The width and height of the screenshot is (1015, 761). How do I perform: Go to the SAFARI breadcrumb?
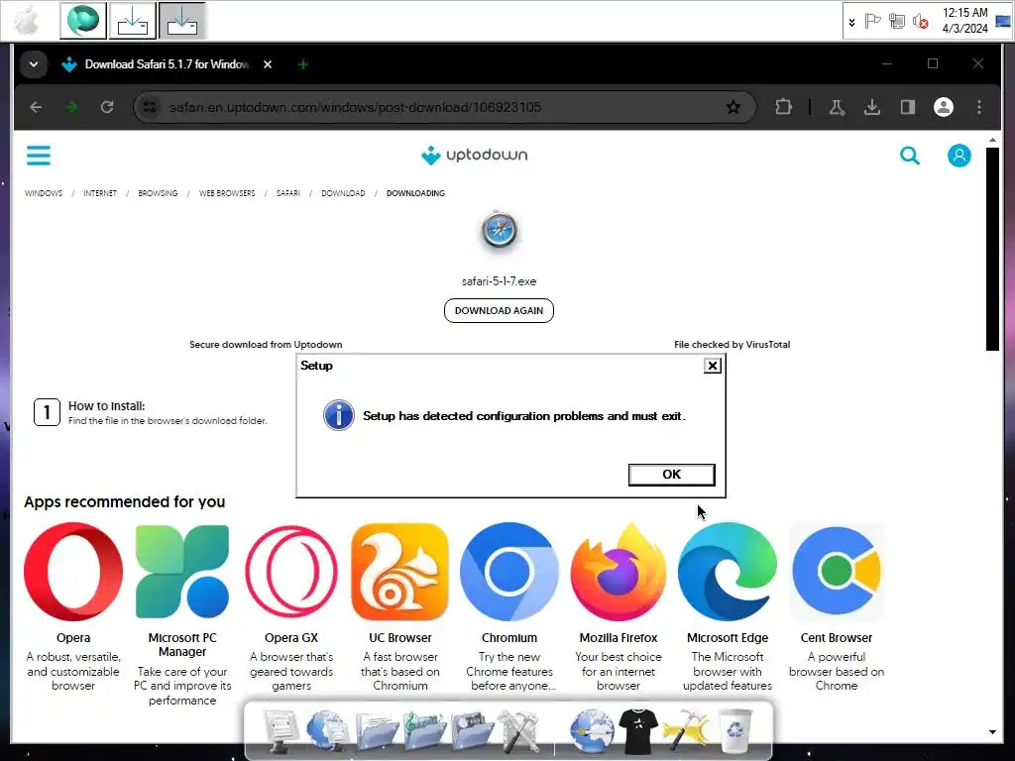click(x=288, y=193)
